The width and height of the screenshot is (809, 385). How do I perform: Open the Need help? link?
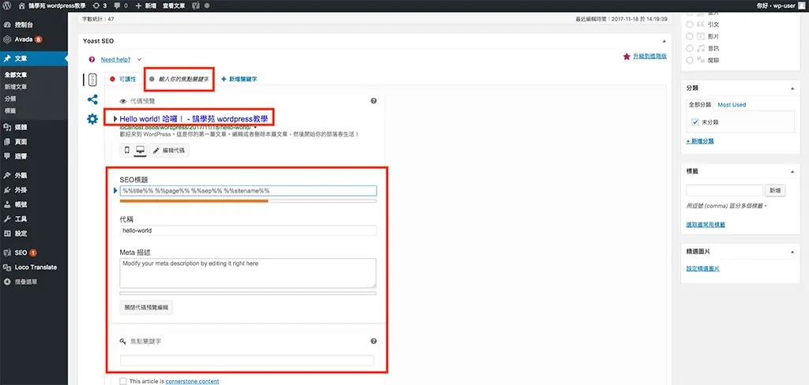(x=115, y=60)
